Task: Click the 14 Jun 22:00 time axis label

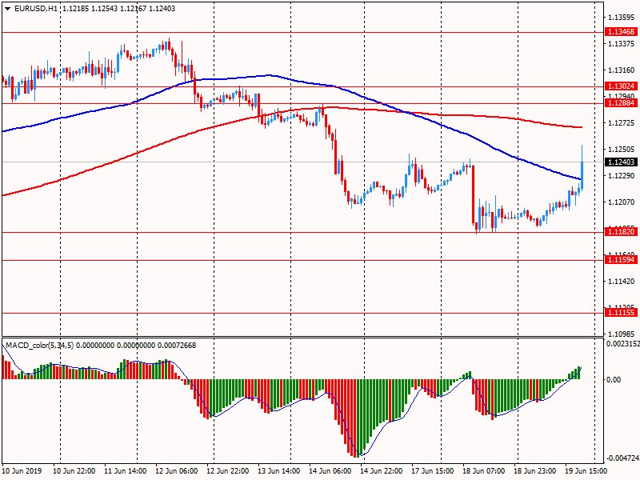Action: click(x=381, y=471)
